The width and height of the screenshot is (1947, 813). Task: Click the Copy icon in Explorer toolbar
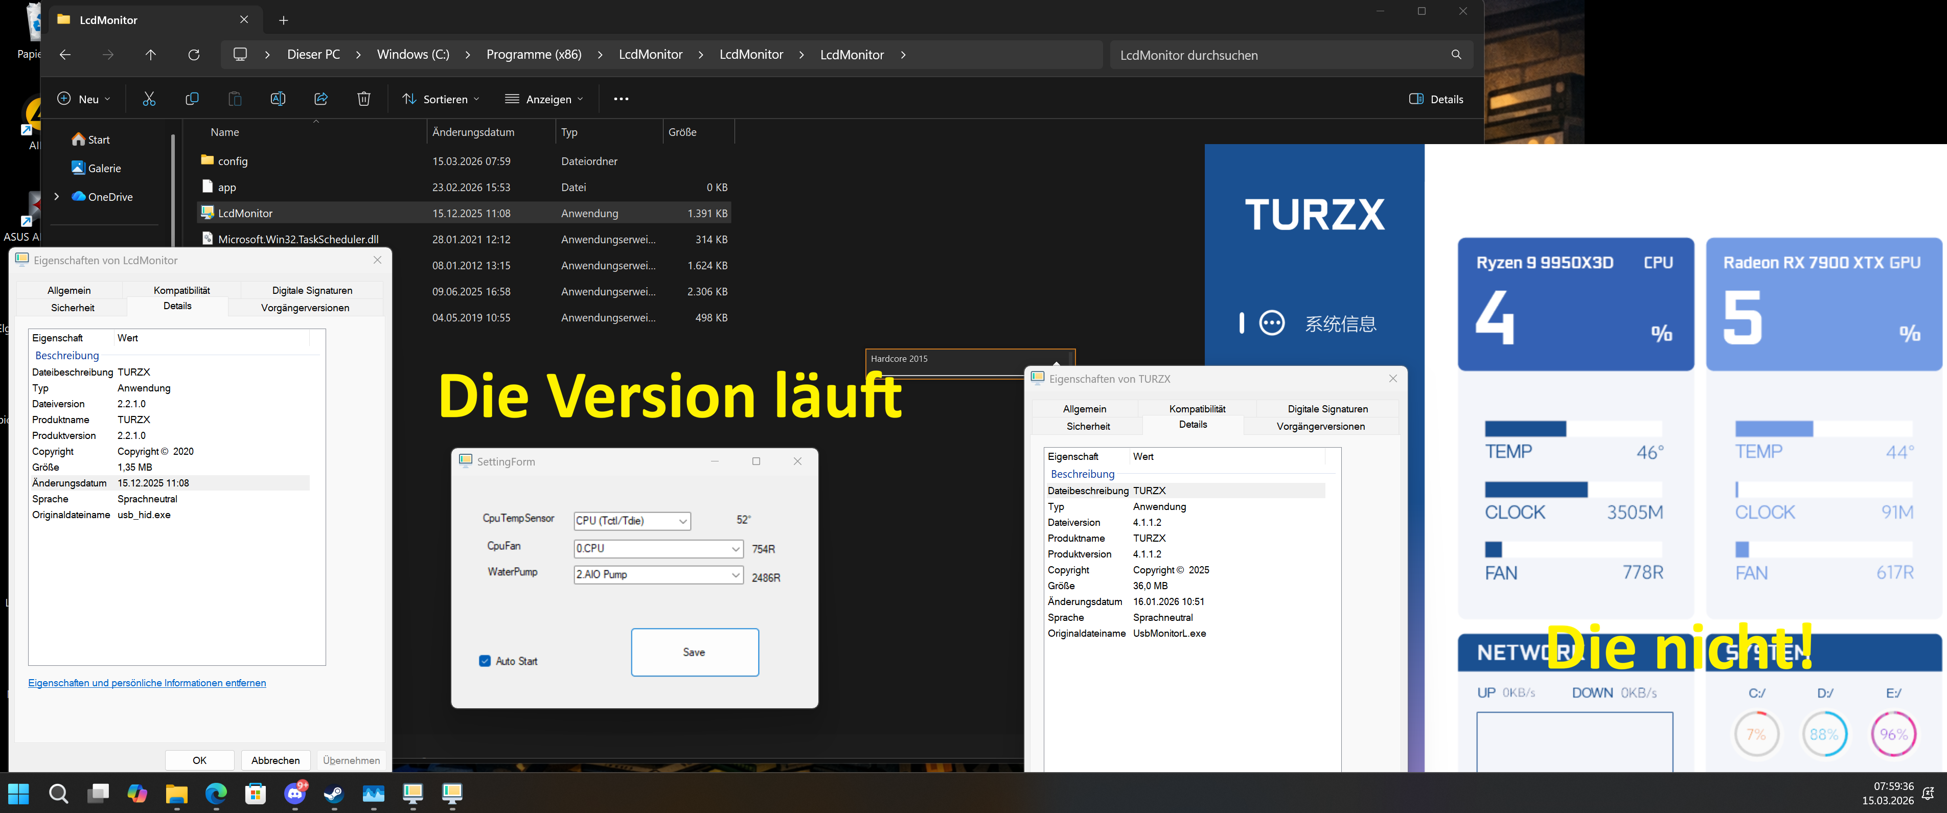tap(192, 99)
